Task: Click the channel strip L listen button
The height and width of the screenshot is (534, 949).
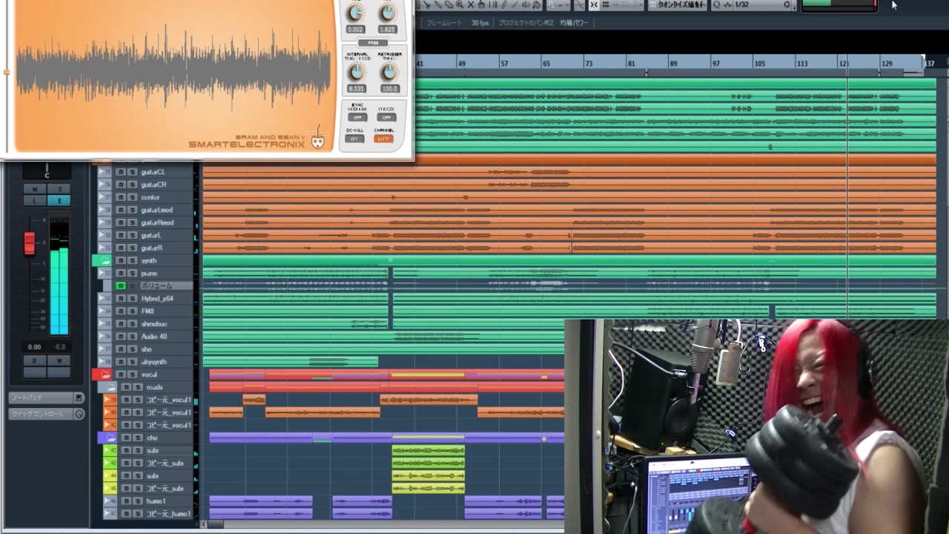Action: pos(35,201)
